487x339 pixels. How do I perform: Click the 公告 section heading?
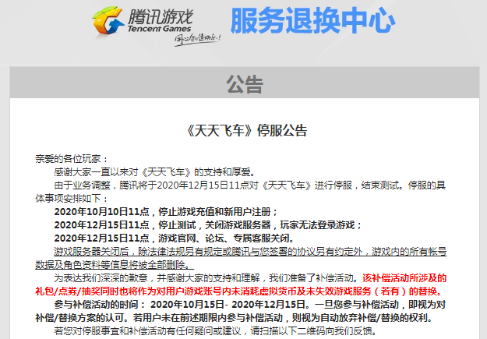[x=245, y=84]
